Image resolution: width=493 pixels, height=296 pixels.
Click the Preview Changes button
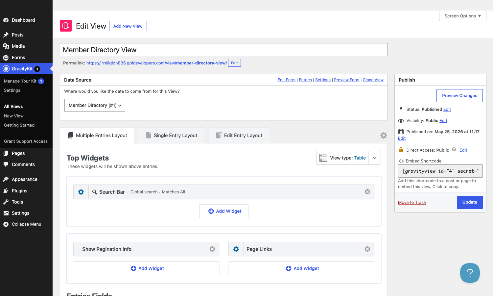459,96
